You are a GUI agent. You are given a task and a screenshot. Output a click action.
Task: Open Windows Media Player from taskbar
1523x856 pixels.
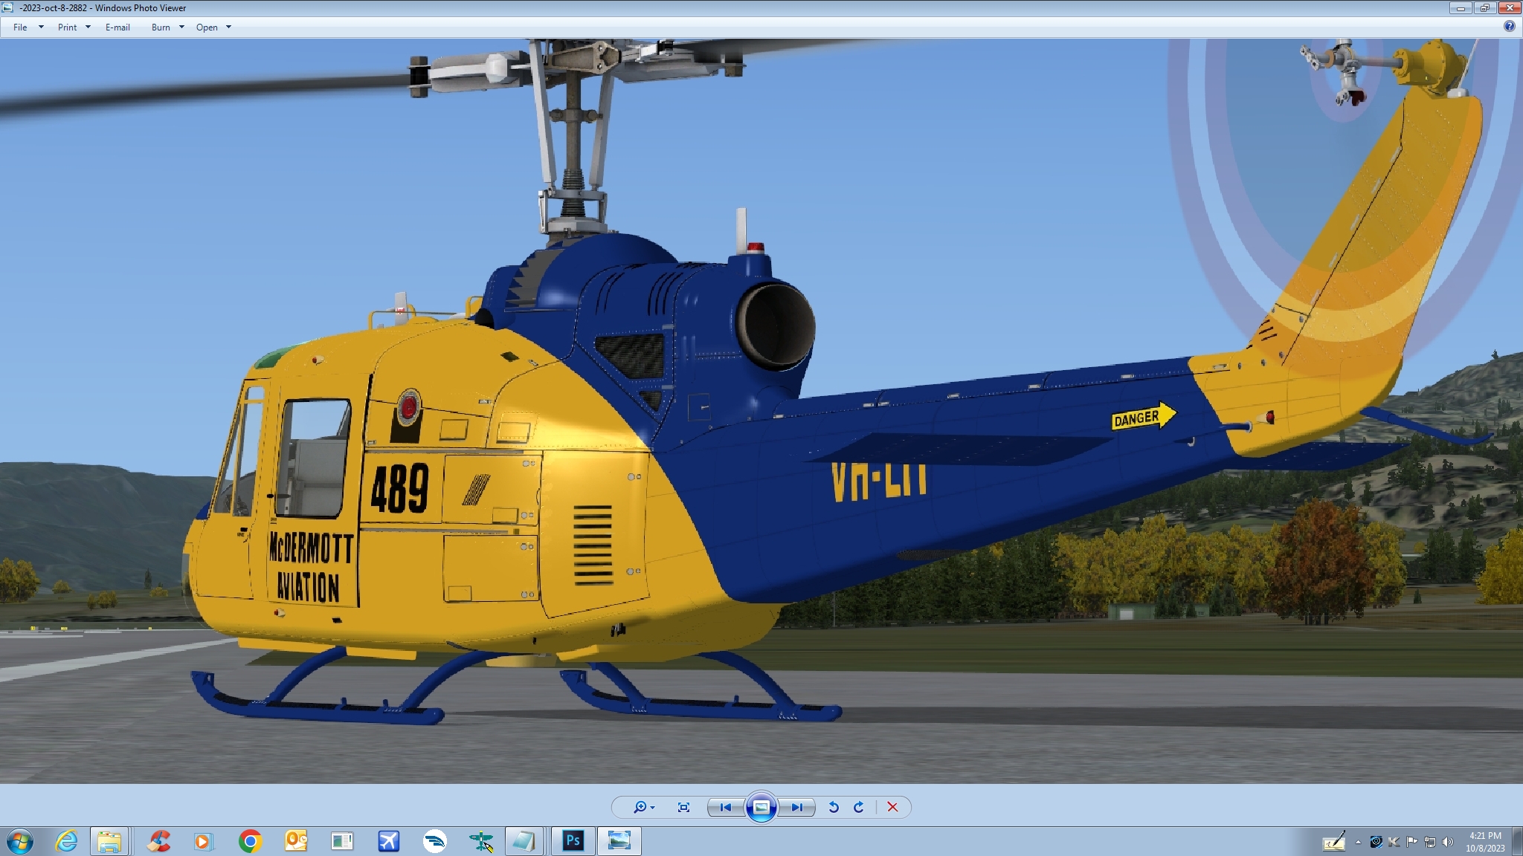[202, 841]
